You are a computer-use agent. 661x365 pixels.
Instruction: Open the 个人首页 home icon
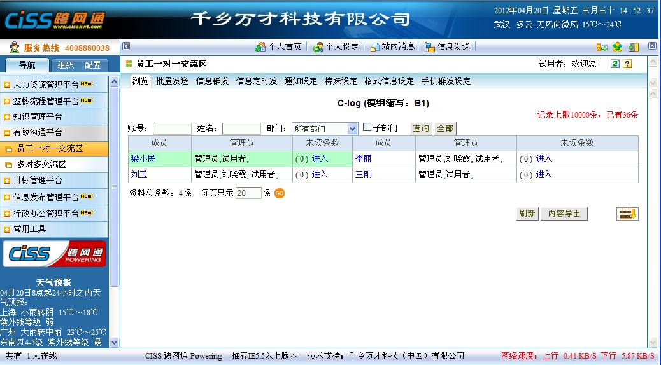[260, 46]
